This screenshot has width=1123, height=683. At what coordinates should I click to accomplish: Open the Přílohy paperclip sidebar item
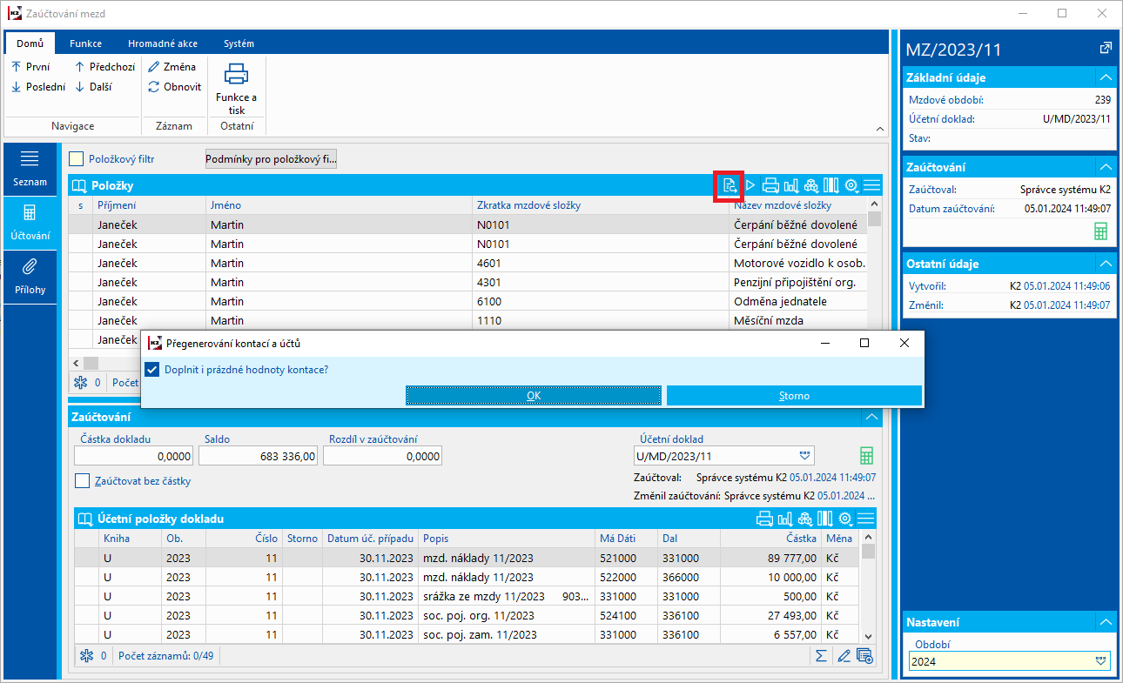coord(30,276)
